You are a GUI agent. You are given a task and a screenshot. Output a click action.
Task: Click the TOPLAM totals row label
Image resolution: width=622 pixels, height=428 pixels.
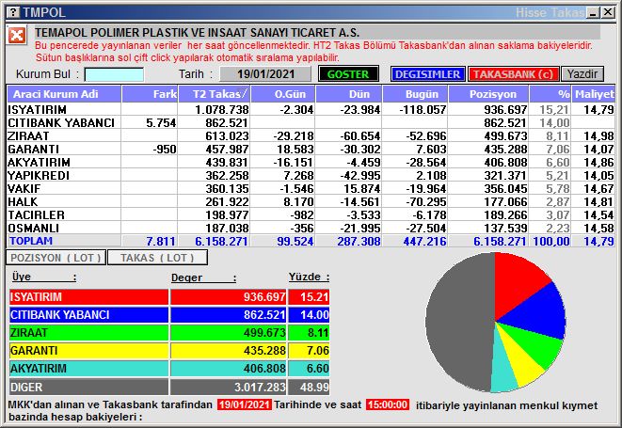click(x=31, y=241)
